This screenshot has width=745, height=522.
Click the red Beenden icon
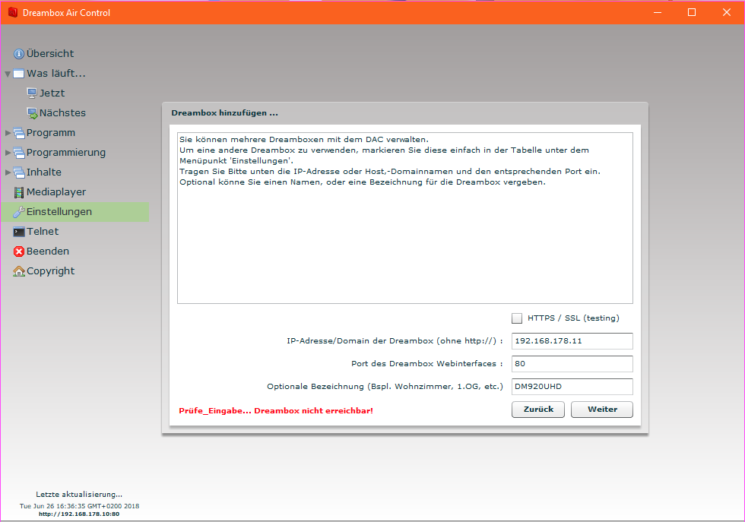tap(19, 252)
